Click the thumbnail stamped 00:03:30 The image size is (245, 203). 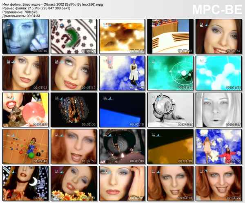tap(219, 146)
